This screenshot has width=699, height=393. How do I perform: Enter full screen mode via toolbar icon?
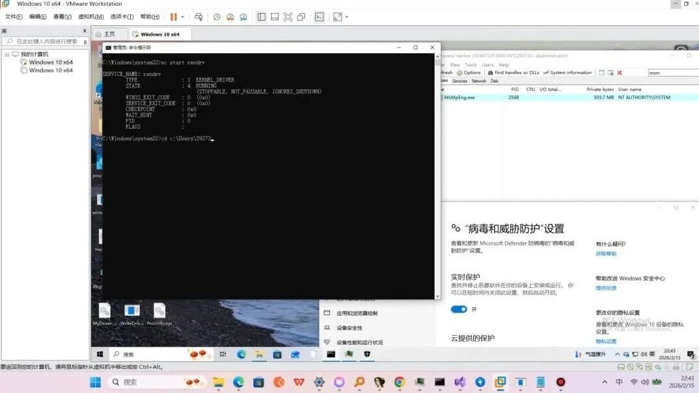(x=288, y=17)
